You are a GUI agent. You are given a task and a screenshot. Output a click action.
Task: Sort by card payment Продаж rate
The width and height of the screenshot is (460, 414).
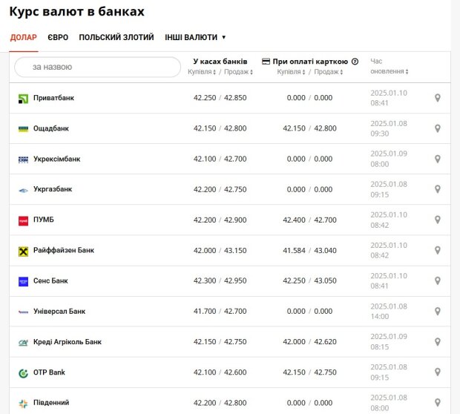coord(328,72)
